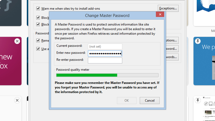Open add-ons Exceptions button
Screen dimensions: 215x121
pyautogui.click(x=168, y=8)
